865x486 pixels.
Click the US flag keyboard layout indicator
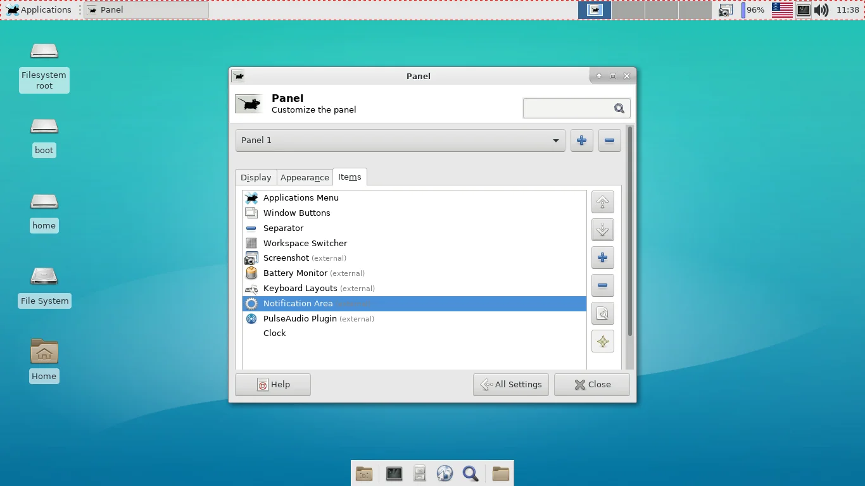(782, 10)
